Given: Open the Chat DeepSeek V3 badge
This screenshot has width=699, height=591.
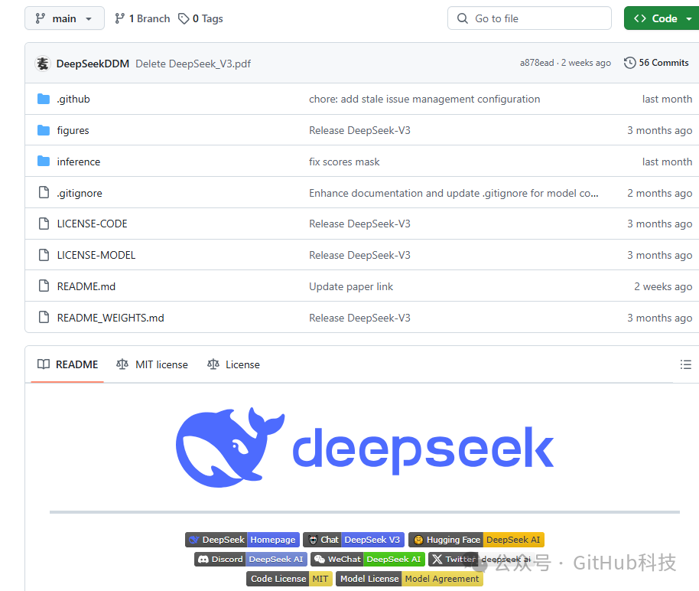Looking at the screenshot, I should 354,540.
